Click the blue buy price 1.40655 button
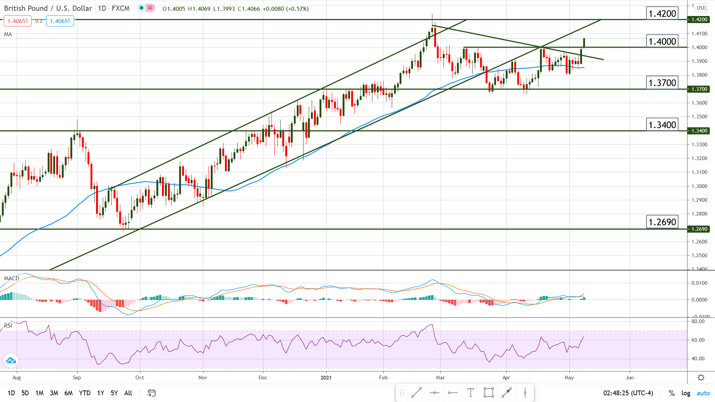Viewport: 715px width, 402px height. (60, 21)
